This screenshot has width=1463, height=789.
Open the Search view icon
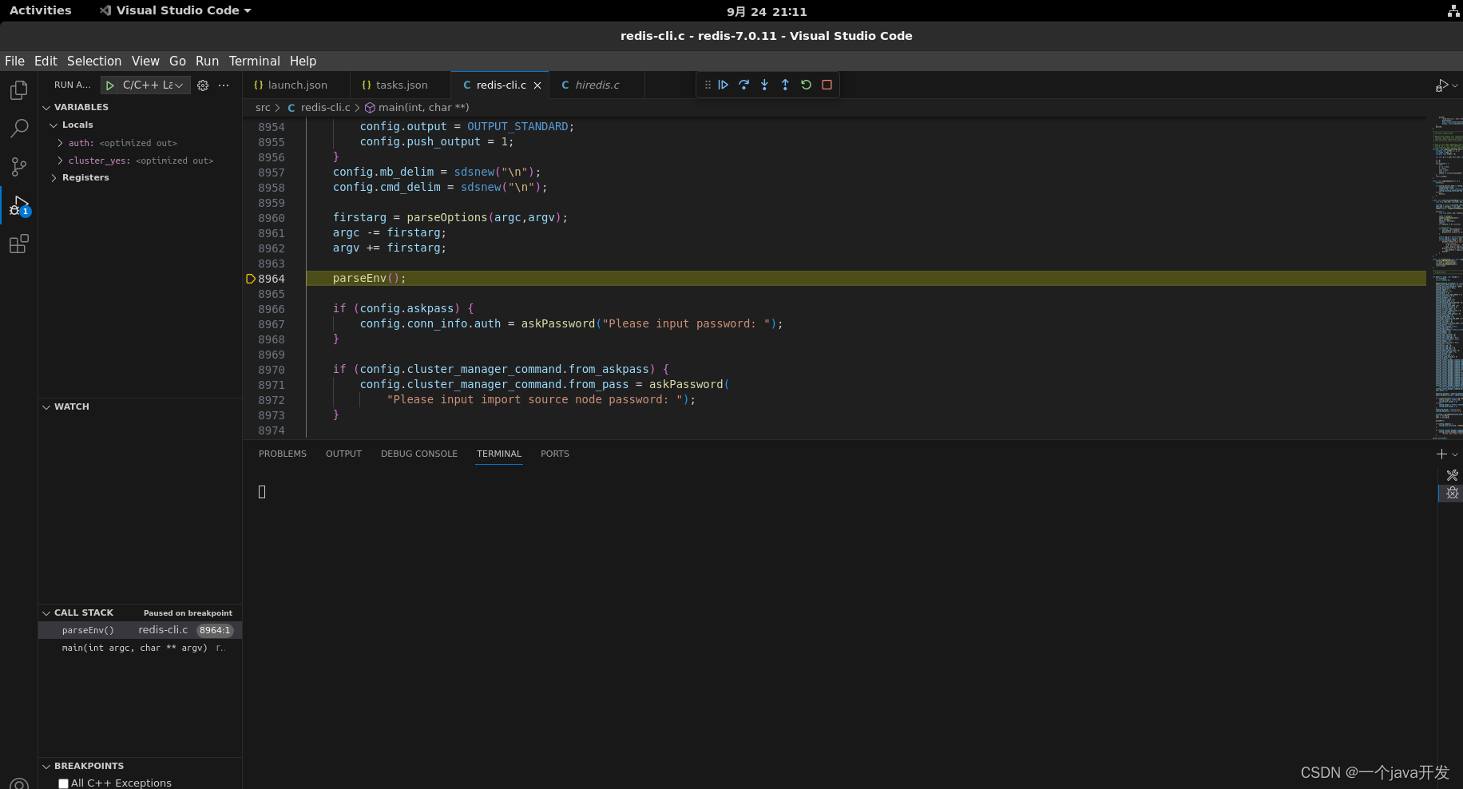pos(19,129)
